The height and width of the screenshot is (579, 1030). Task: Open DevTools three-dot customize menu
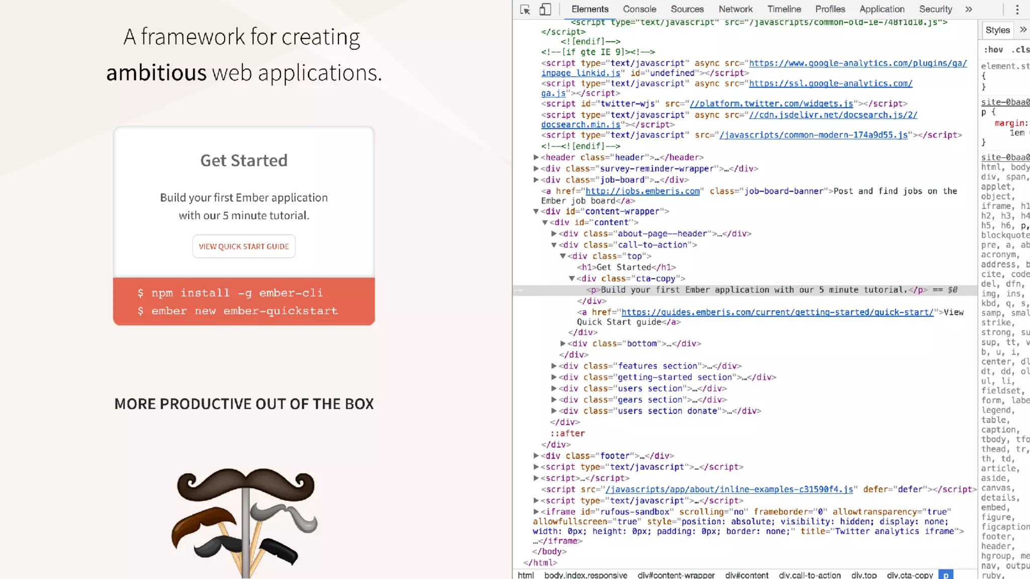point(1017,10)
